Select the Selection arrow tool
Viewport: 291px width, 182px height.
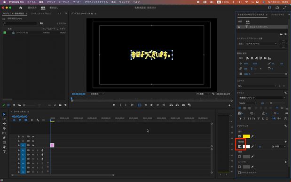[4, 114]
